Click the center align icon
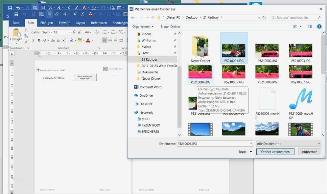Screen dimensions: 327x194 pos(110,40)
